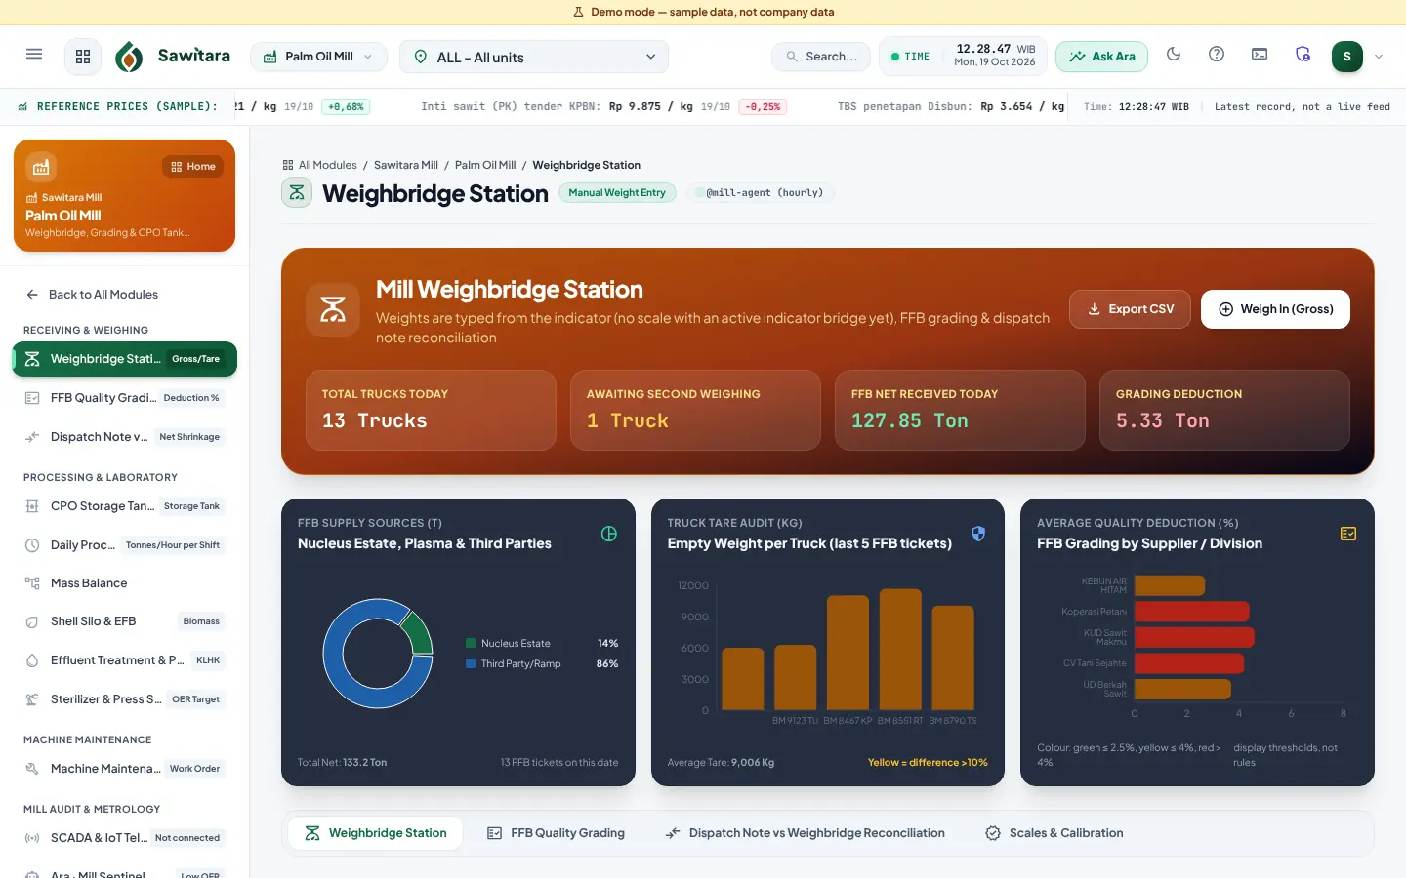Viewport: 1406px width, 878px height.
Task: Expand the user account chevron
Action: [x=1379, y=57]
